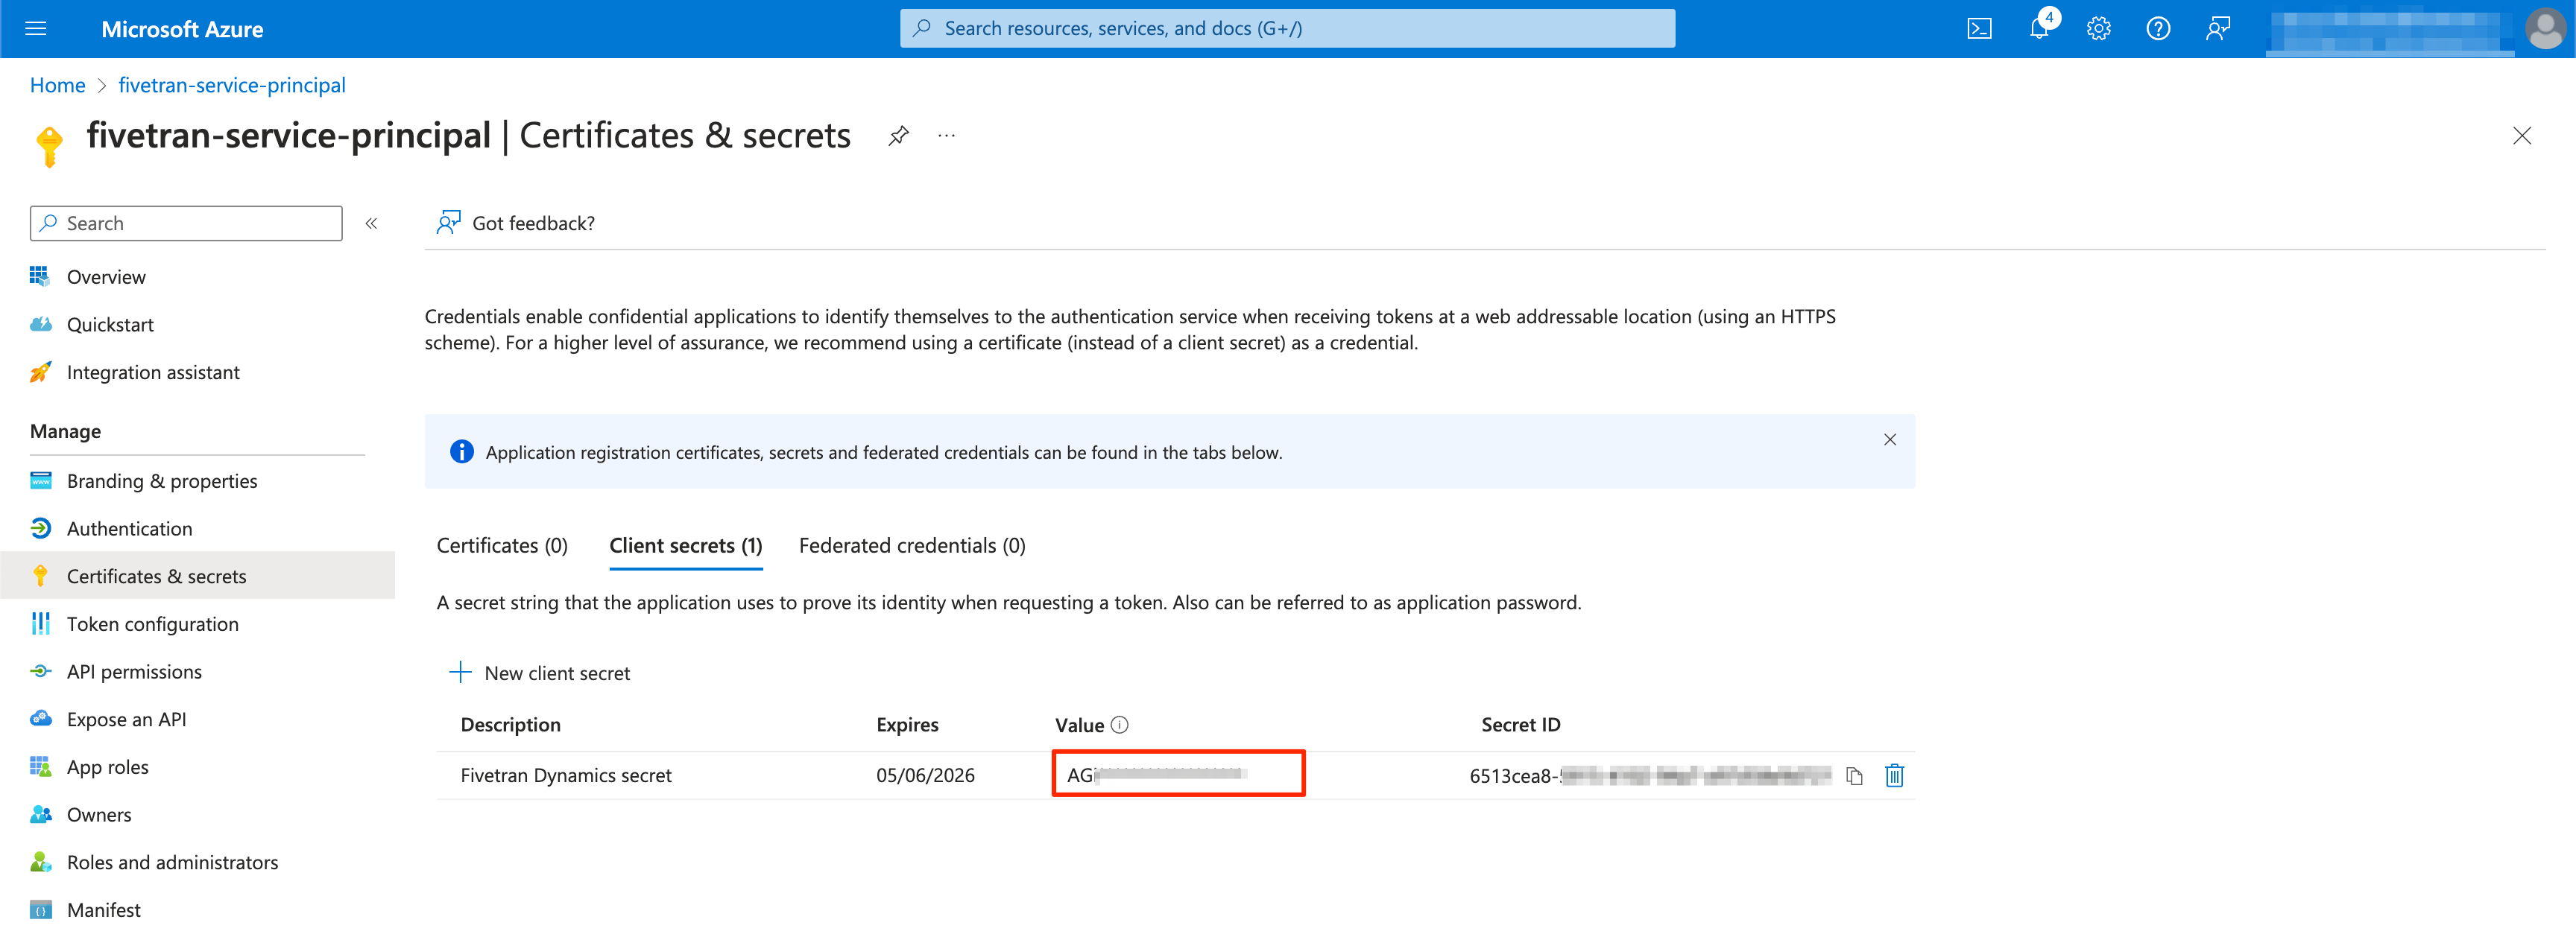
Task: Open Branding & properties
Action: (x=162, y=480)
